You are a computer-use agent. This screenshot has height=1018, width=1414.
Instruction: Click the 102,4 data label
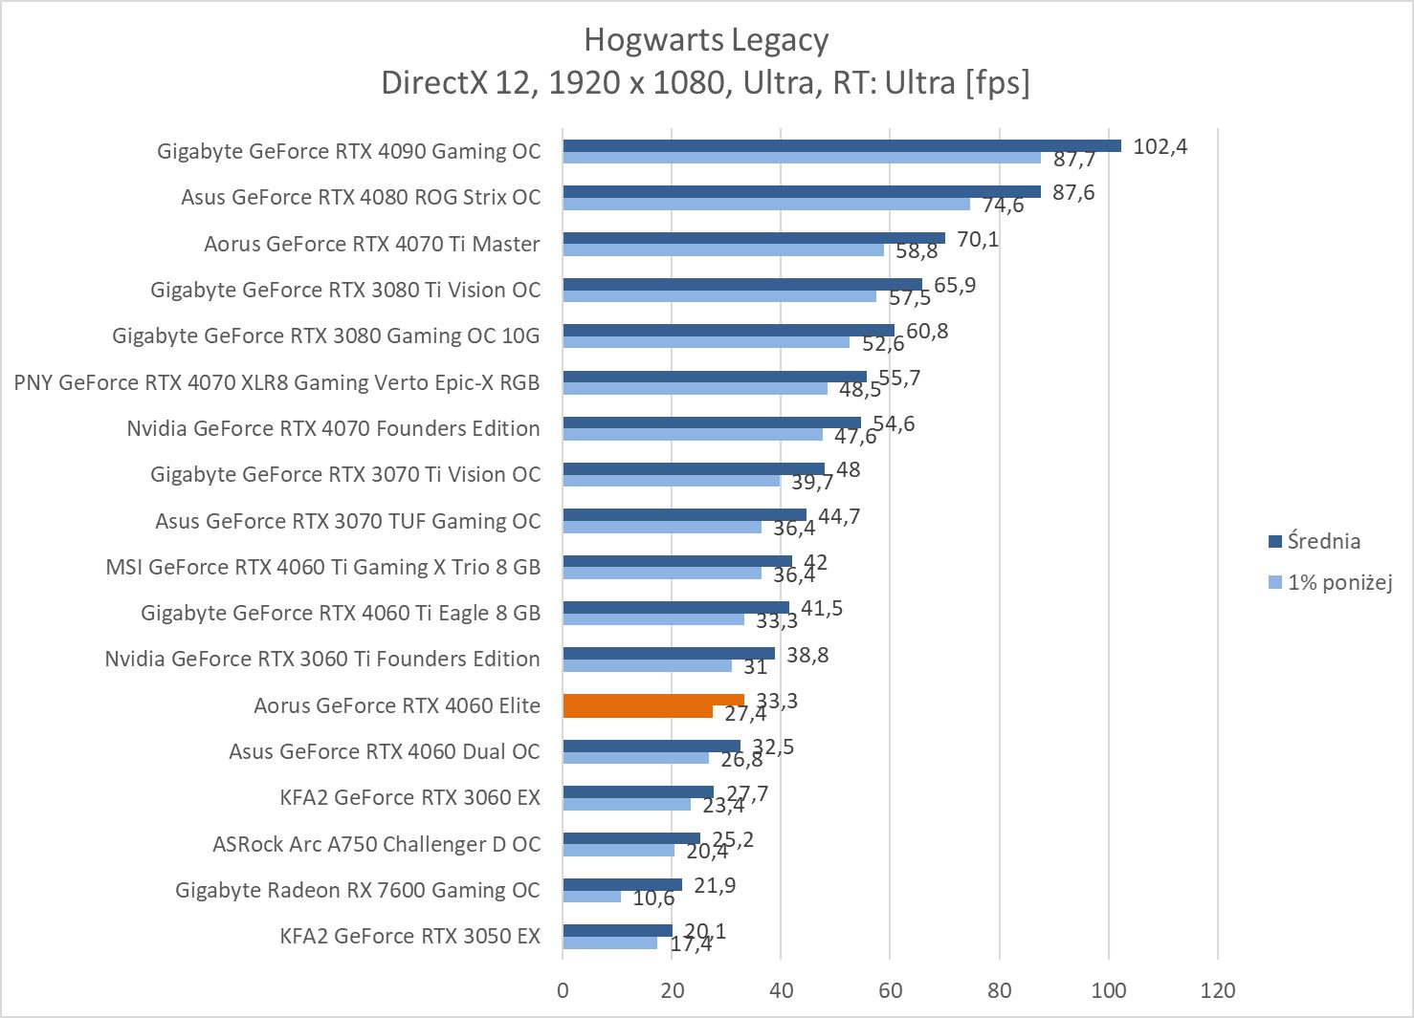1160,146
